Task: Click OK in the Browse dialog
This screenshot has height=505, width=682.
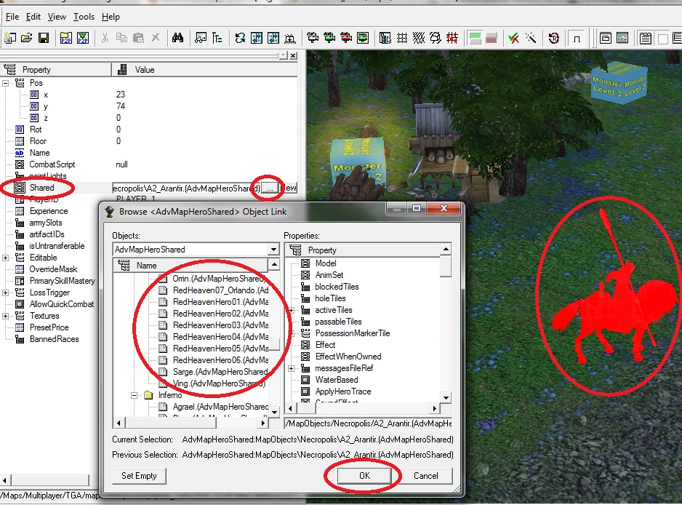Action: coord(364,476)
